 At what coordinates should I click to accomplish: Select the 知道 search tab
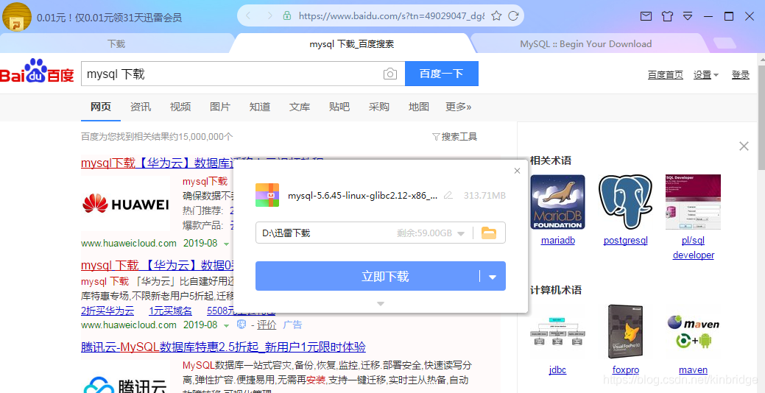click(260, 107)
